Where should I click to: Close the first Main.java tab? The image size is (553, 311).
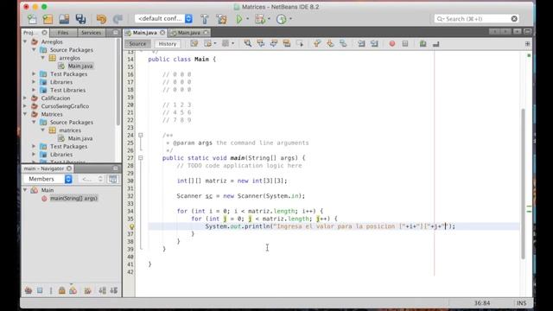pos(162,33)
